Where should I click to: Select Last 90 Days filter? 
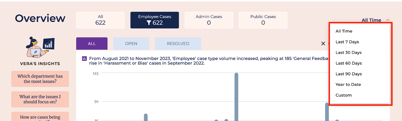point(348,74)
